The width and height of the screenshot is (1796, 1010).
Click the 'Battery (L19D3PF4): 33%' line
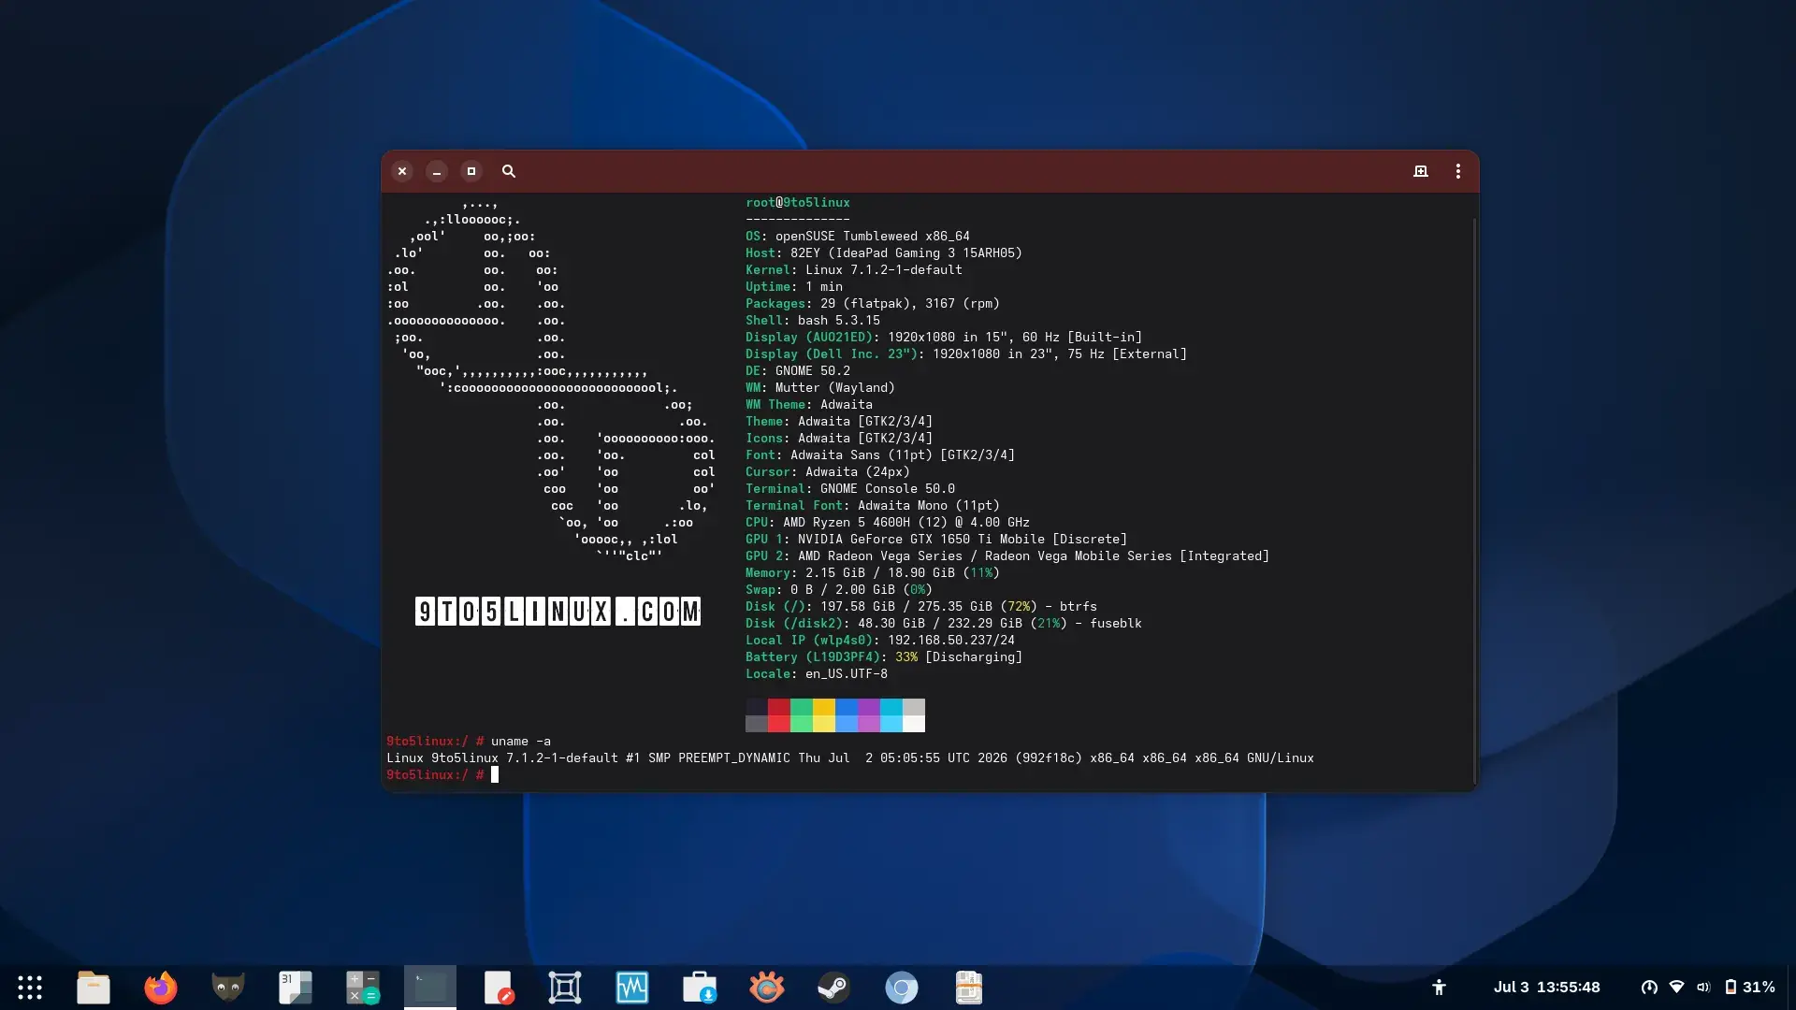point(884,657)
